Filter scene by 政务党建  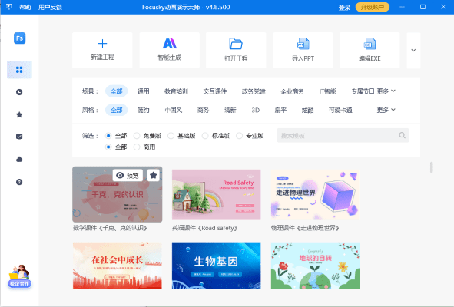tap(254, 91)
